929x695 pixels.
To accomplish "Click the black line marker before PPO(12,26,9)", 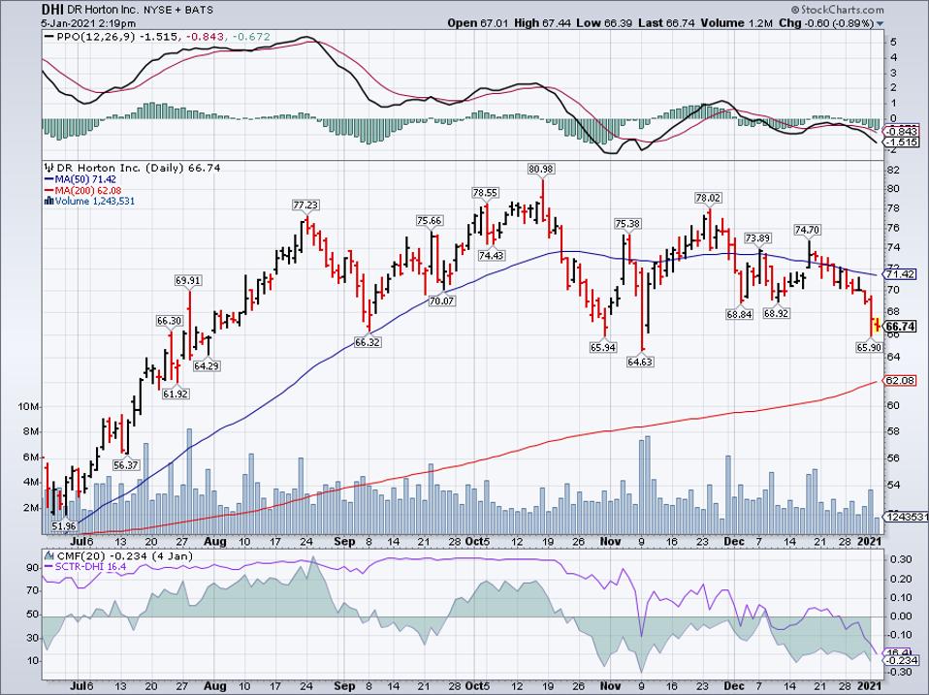I will (48, 37).
